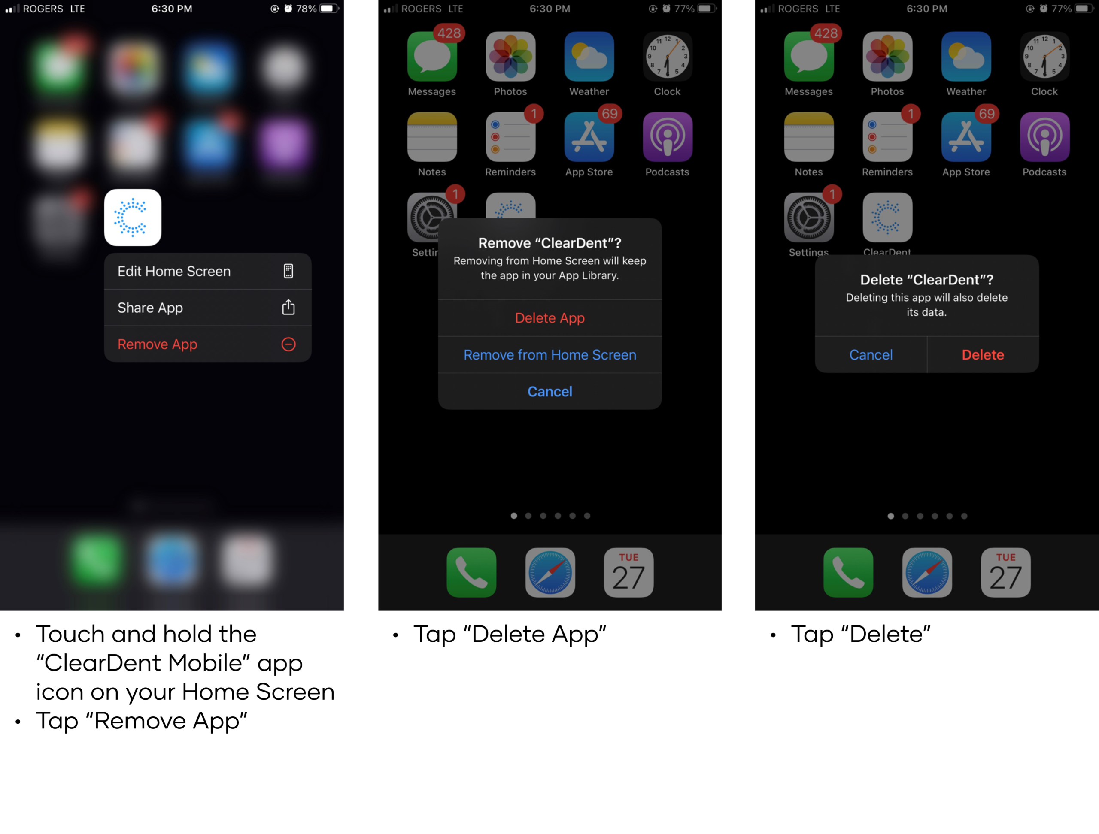The height and width of the screenshot is (834, 1099).
Task: Tap red Delete in Delete ClearDent dialog
Action: tap(983, 354)
